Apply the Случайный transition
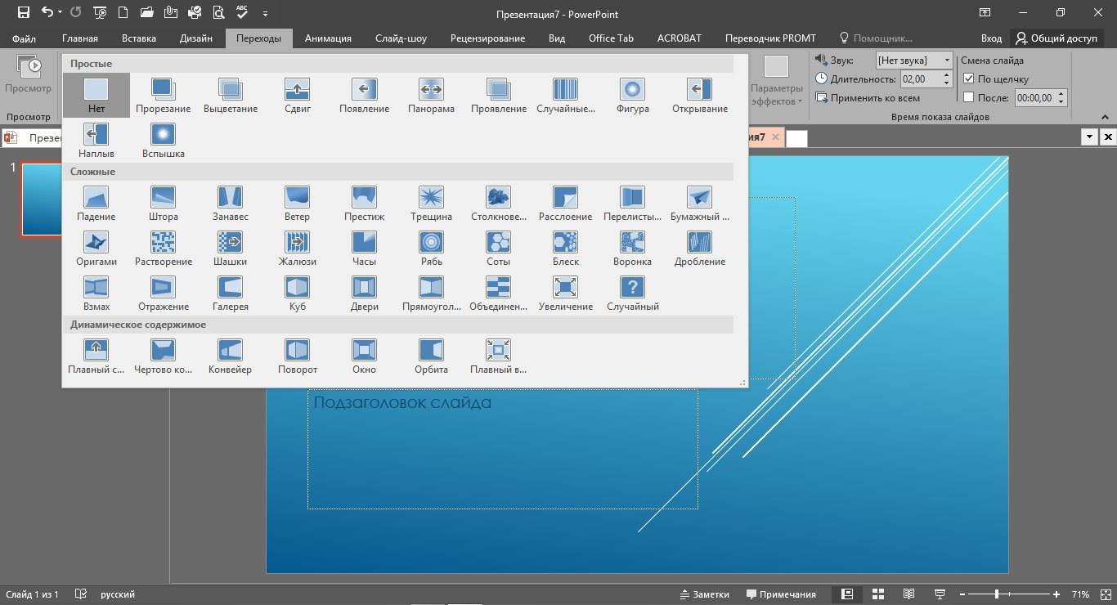The width and height of the screenshot is (1117, 605). [x=633, y=294]
